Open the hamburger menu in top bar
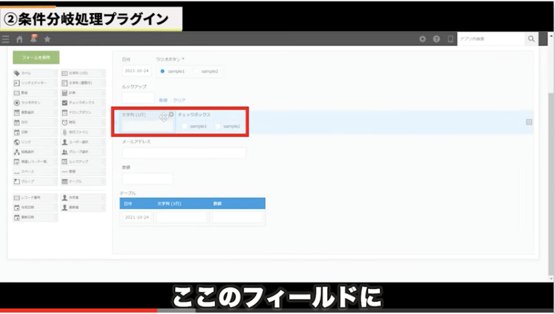This screenshot has height=314, width=555. [6, 39]
